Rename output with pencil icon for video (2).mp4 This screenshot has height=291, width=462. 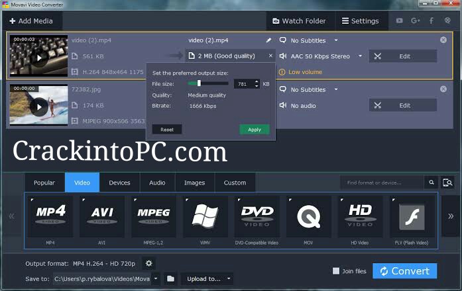point(268,40)
